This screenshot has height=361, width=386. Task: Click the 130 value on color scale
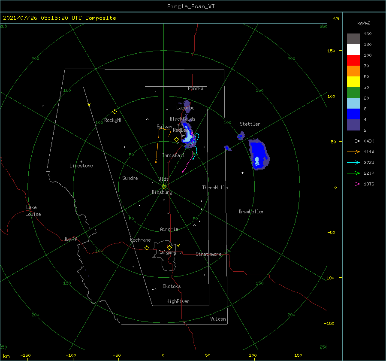tap(368, 45)
